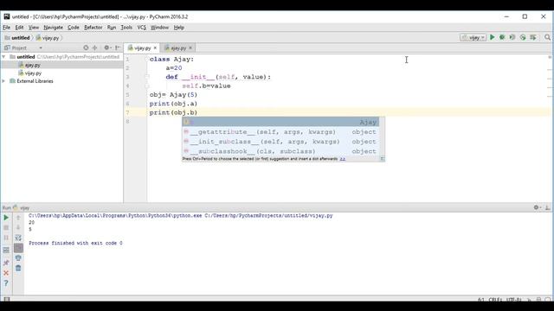
Task: Open the File menu
Action: click(x=6, y=28)
